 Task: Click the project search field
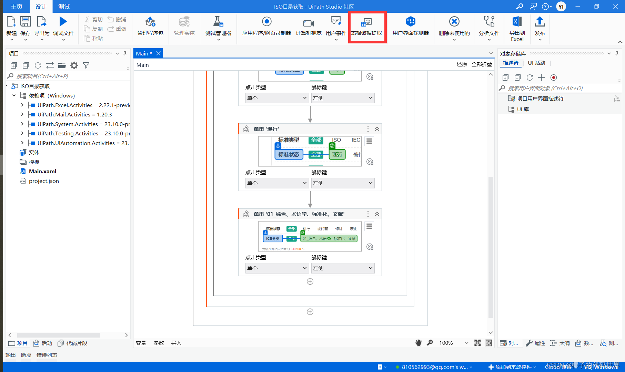[x=68, y=76]
